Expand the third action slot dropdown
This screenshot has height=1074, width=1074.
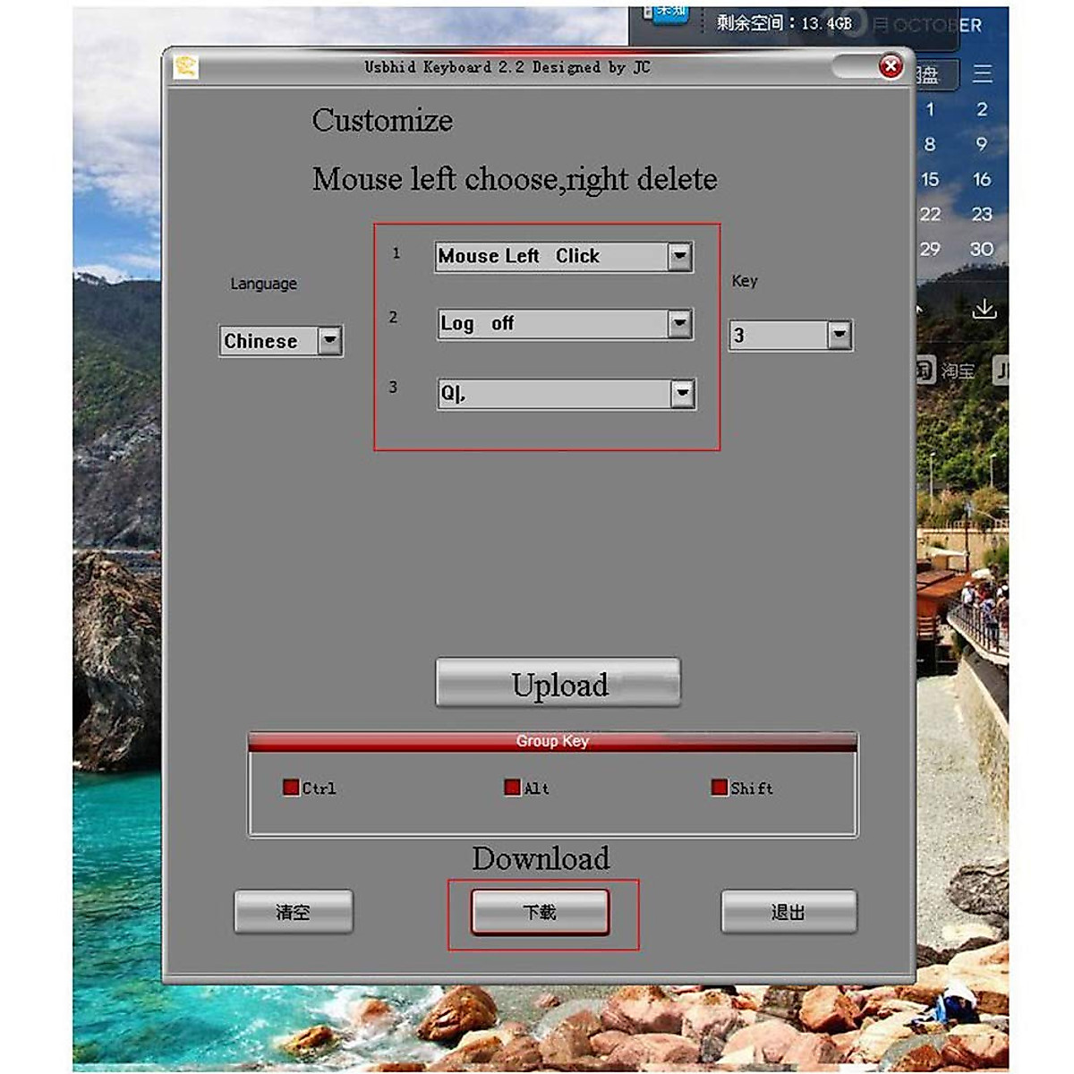(x=682, y=393)
